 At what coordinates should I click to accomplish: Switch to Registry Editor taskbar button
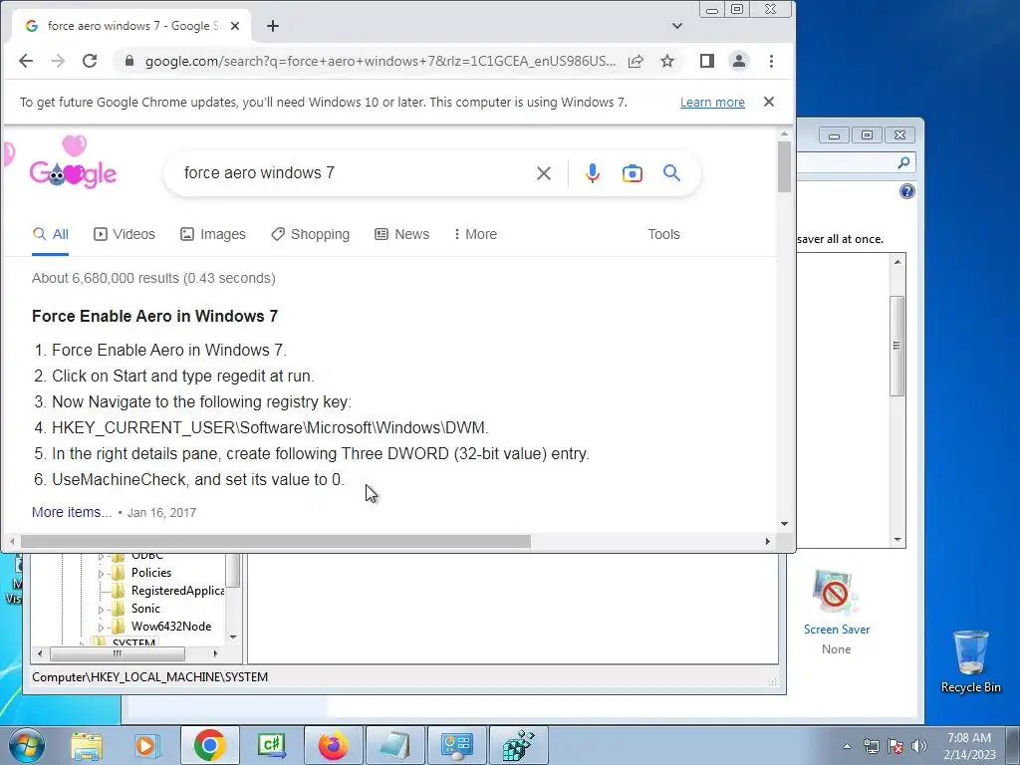click(518, 745)
